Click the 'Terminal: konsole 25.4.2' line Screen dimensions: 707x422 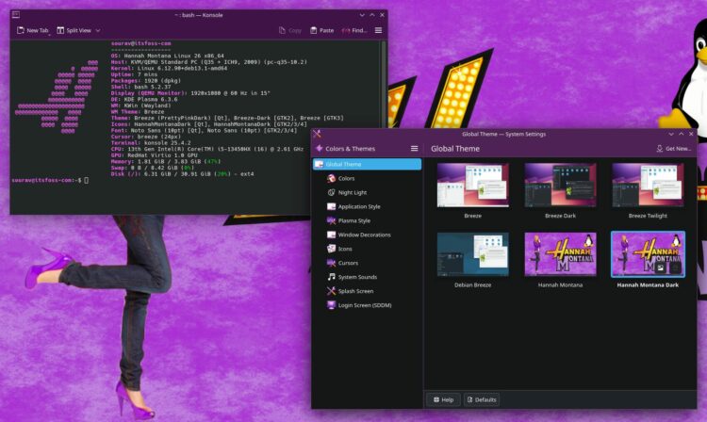[x=151, y=143]
